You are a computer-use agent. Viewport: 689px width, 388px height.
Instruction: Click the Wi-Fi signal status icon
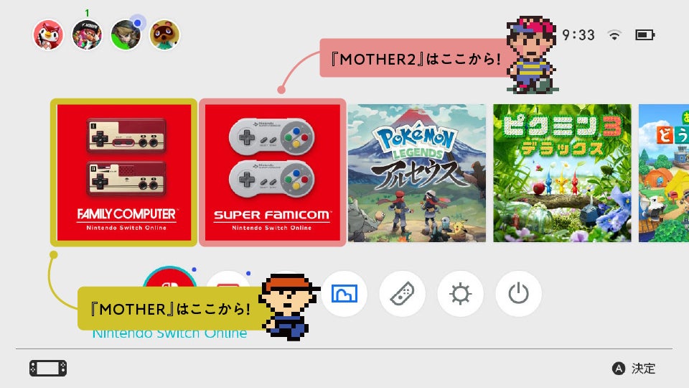click(614, 34)
